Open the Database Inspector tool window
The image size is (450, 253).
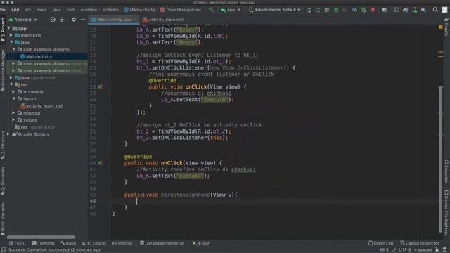click(x=162, y=243)
